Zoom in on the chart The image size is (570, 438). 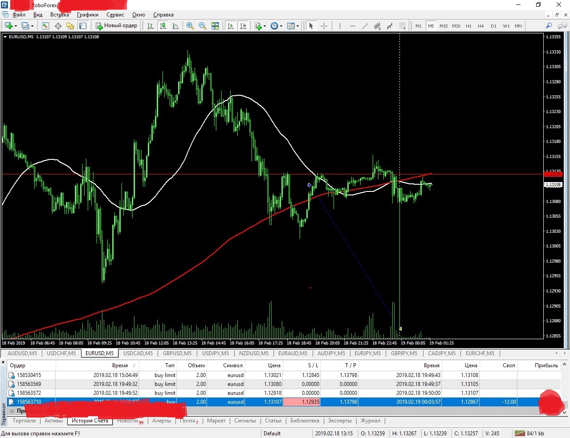pos(190,26)
